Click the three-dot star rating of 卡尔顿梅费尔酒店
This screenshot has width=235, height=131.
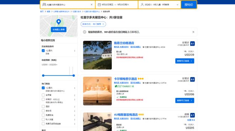141,79
